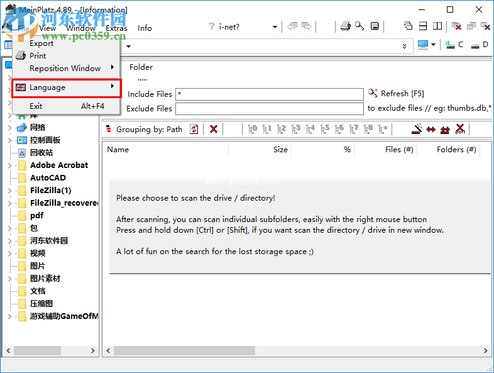
Task: Click the tile windows vertically icon
Action: tap(437, 26)
